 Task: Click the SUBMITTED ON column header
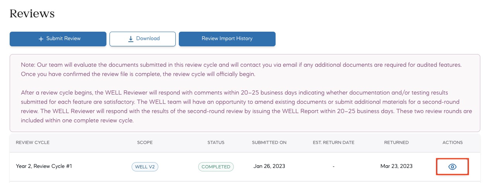(269, 142)
